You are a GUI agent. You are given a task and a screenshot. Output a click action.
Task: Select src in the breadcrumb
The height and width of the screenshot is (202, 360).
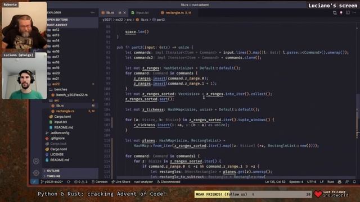[129, 20]
